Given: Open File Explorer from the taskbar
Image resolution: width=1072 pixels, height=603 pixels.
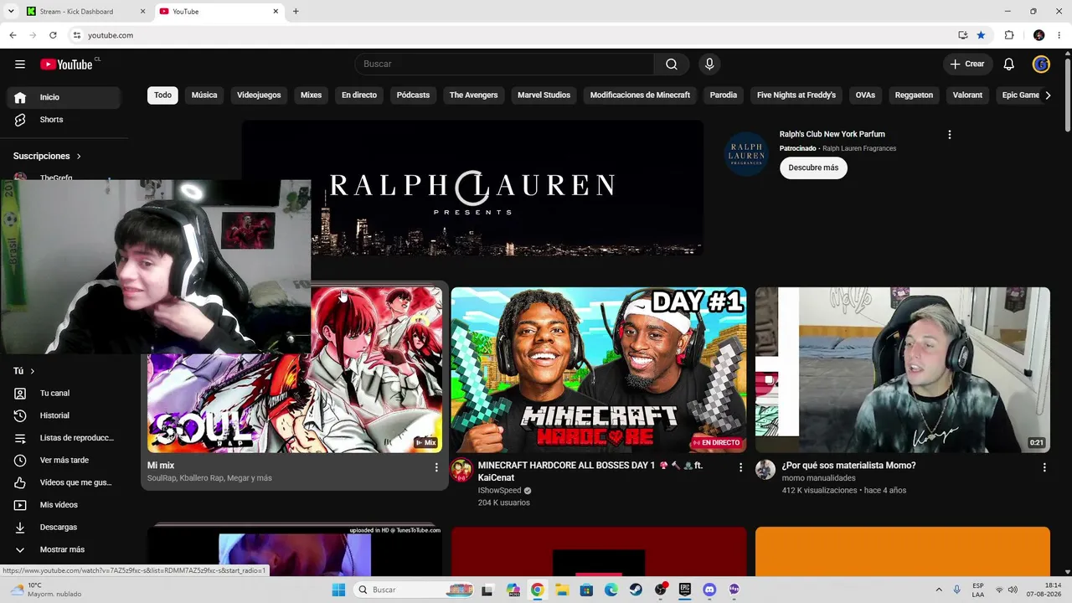Looking at the screenshot, I should (x=562, y=590).
